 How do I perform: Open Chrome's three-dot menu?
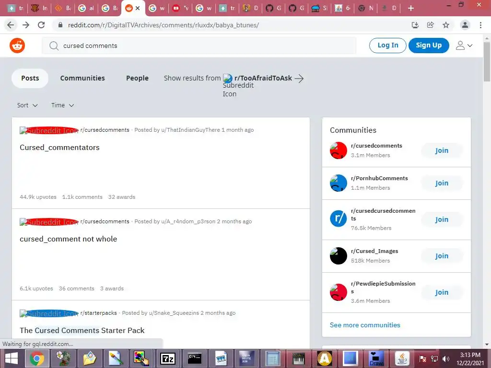pyautogui.click(x=480, y=25)
